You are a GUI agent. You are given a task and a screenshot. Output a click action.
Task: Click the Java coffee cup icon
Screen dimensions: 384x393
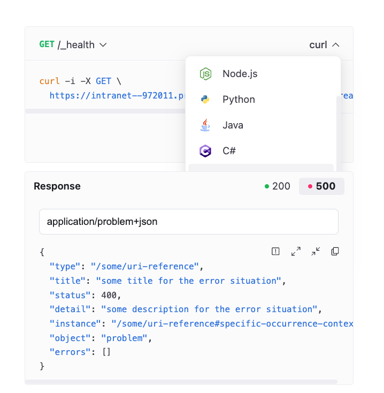click(x=205, y=125)
